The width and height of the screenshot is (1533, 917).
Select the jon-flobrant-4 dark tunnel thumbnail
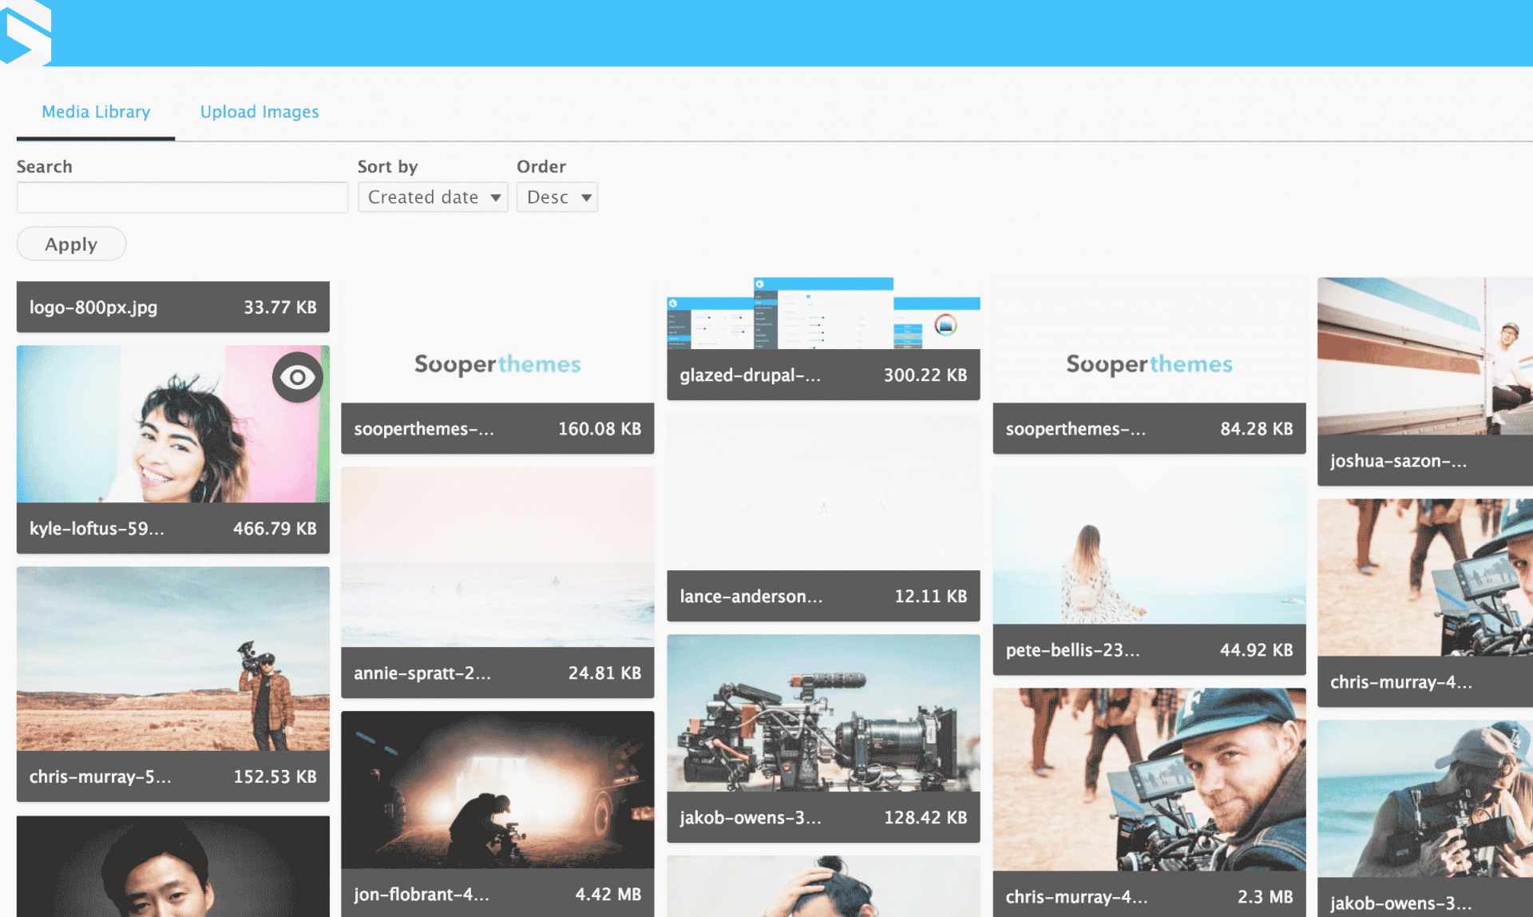pyautogui.click(x=497, y=790)
